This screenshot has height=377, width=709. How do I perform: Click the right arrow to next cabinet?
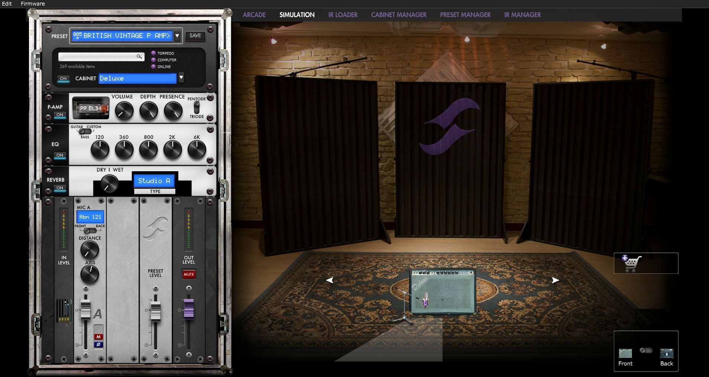click(x=555, y=280)
